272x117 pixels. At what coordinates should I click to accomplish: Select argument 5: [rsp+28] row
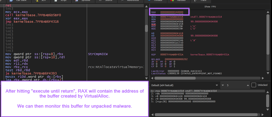[208, 102]
